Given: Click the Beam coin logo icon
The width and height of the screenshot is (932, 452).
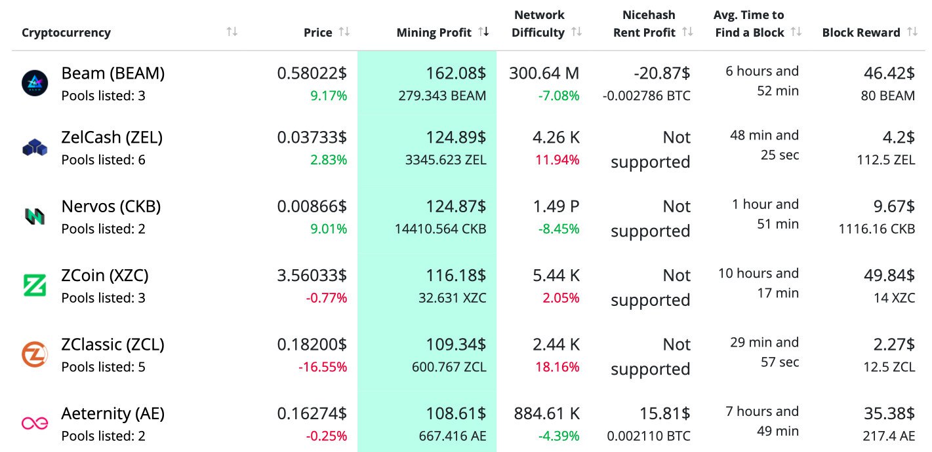Looking at the screenshot, I should coord(35,83).
